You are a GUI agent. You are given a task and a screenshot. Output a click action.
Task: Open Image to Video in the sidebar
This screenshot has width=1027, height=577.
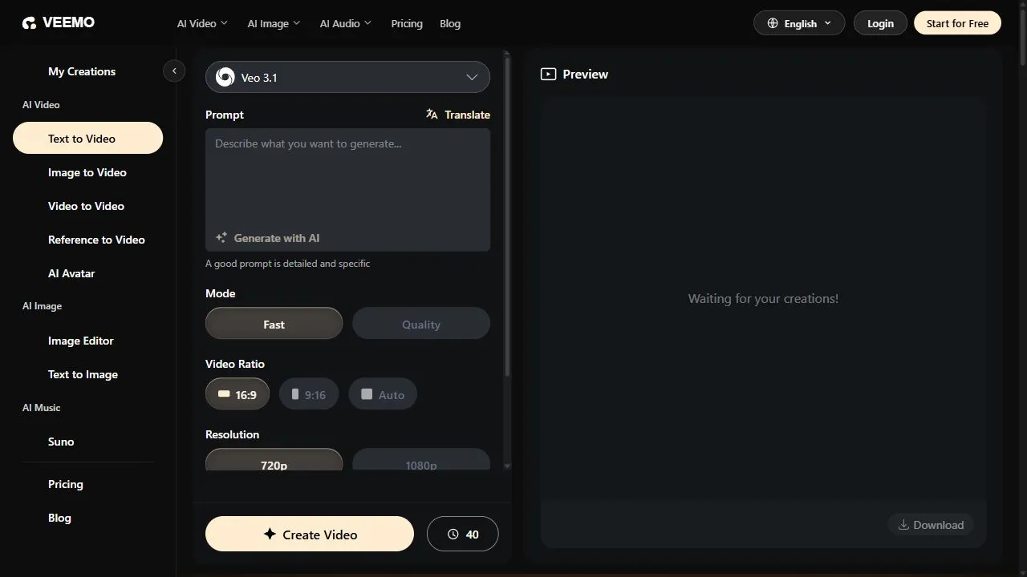pyautogui.click(x=87, y=172)
